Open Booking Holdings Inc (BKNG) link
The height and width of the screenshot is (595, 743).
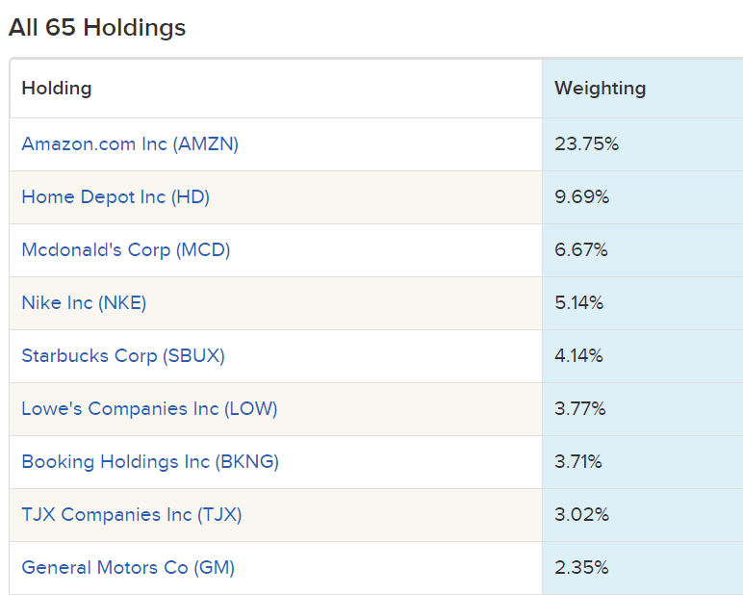click(x=150, y=462)
